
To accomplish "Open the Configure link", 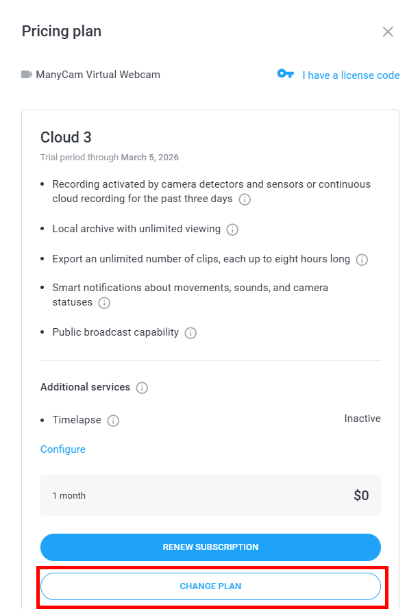I will pos(63,449).
